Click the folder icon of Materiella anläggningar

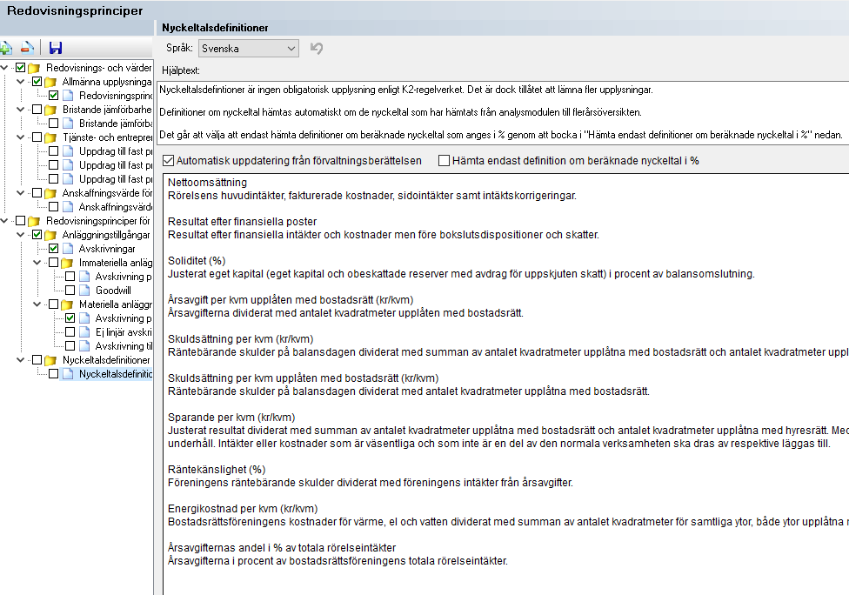point(67,304)
